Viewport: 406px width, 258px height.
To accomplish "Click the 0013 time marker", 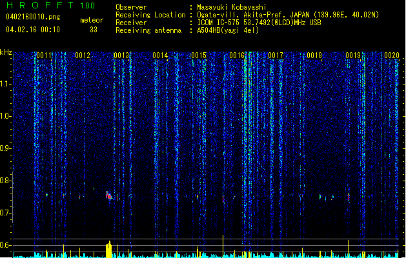I will 121,55.
